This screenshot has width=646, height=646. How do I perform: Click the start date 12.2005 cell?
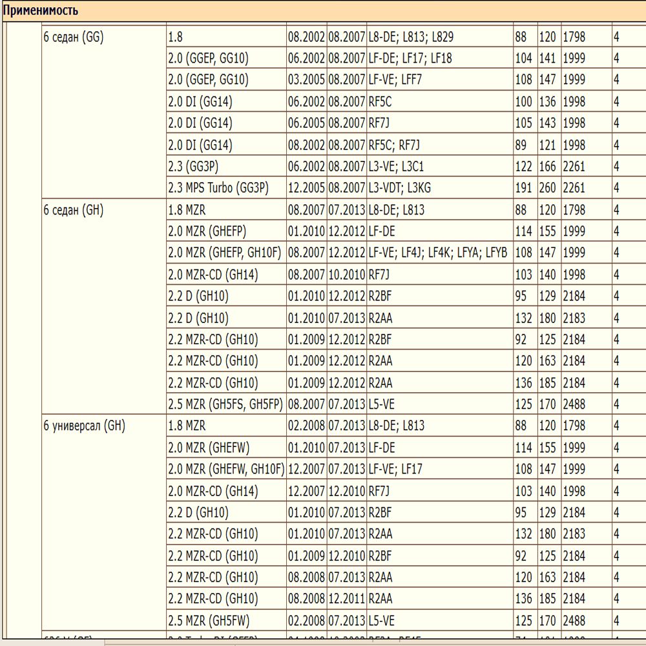306,188
